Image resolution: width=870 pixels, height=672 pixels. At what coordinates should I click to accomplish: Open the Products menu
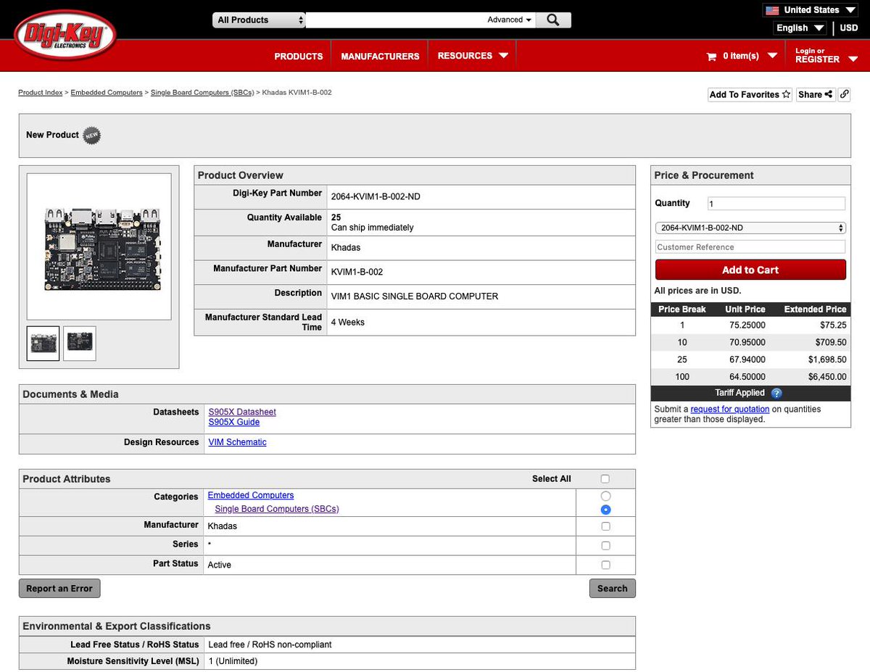(299, 56)
